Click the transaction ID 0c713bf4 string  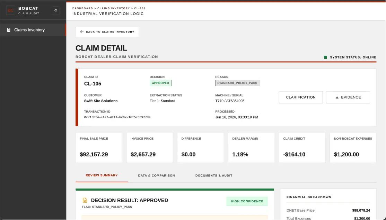click(117, 117)
